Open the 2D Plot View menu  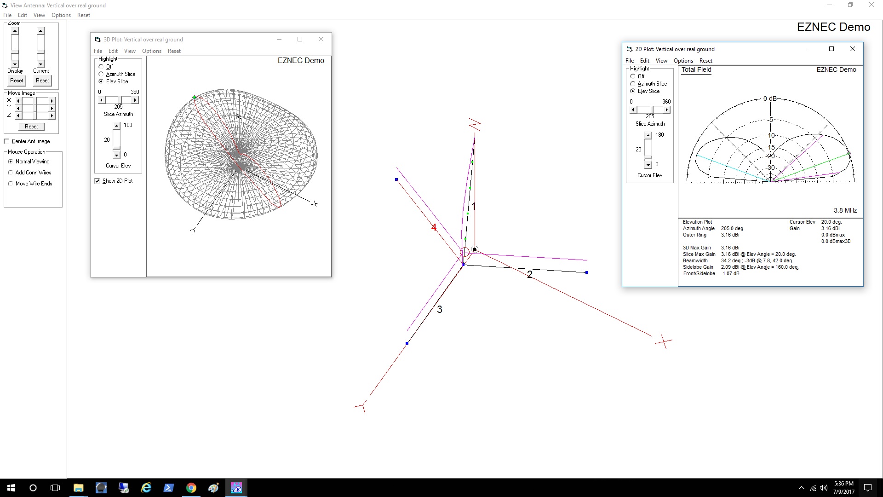click(661, 61)
